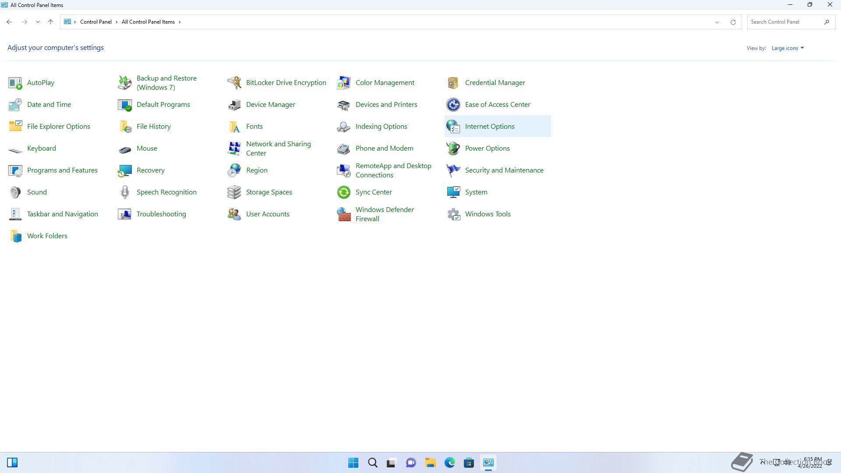Image resolution: width=841 pixels, height=473 pixels.
Task: Open the address bar history dropdown
Action: point(717,22)
